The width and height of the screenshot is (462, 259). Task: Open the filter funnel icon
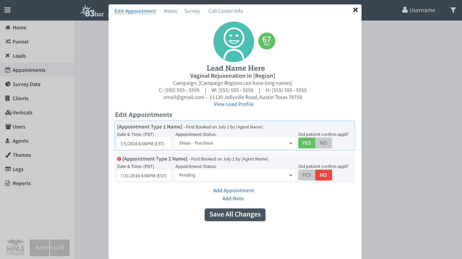tap(453, 10)
